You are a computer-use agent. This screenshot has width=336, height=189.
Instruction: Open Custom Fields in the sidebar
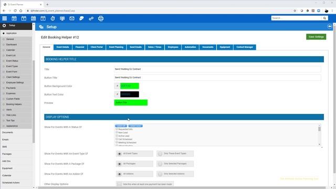pyautogui.click(x=13, y=99)
